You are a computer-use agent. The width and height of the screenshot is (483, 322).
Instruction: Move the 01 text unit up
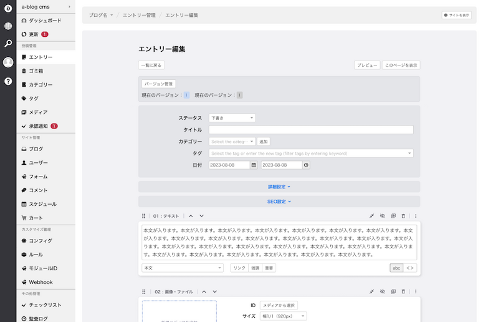191,216
